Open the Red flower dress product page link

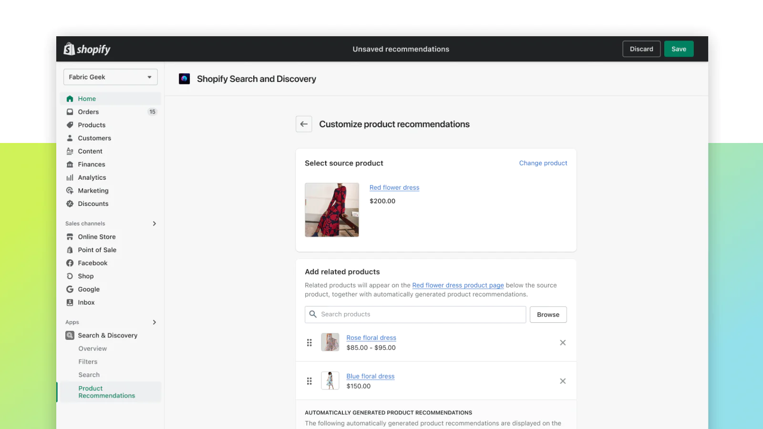[x=458, y=285]
